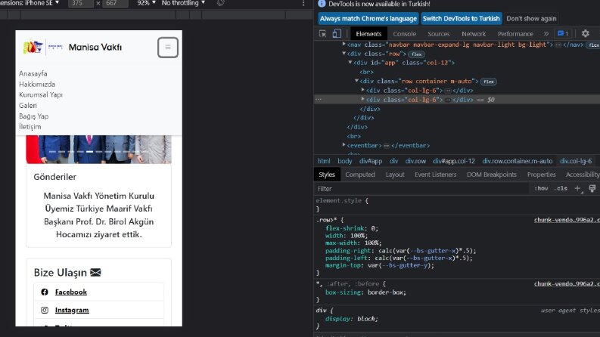
Task: Expand the eventbar element node
Action: click(344, 145)
